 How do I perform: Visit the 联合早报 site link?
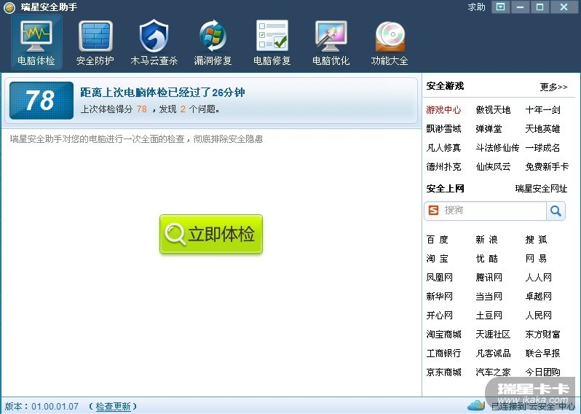click(x=543, y=354)
